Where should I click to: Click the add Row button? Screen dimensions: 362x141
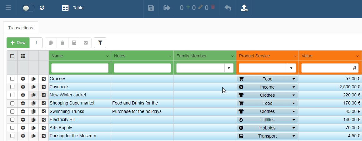[18, 43]
